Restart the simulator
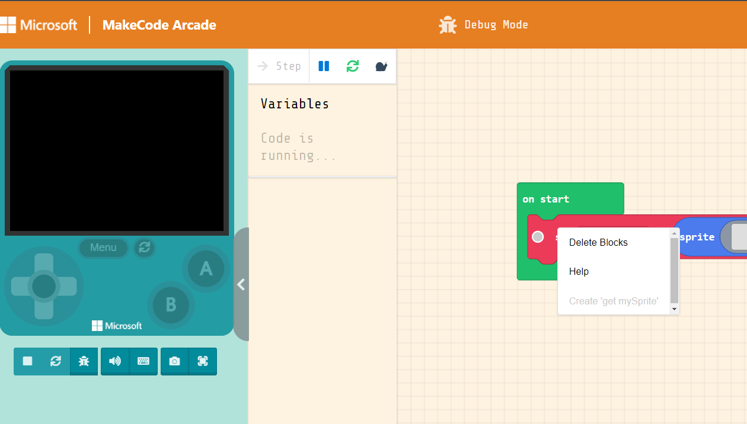Viewport: 747px width, 424px height. click(55, 361)
